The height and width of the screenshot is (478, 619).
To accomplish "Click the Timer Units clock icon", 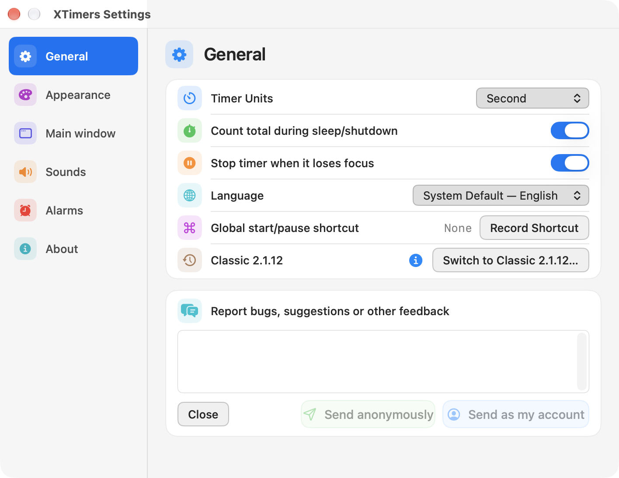I will pos(190,98).
